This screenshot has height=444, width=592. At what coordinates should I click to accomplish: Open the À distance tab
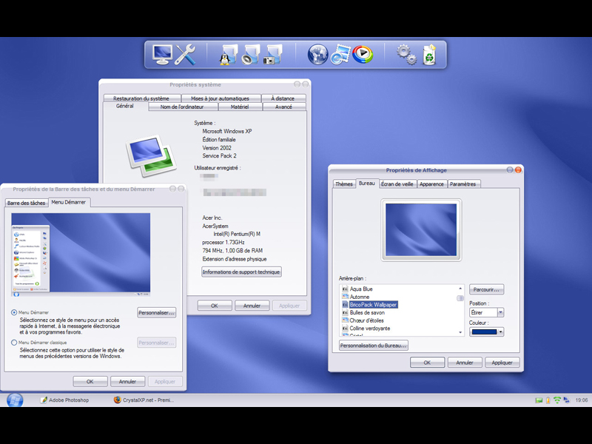(283, 98)
